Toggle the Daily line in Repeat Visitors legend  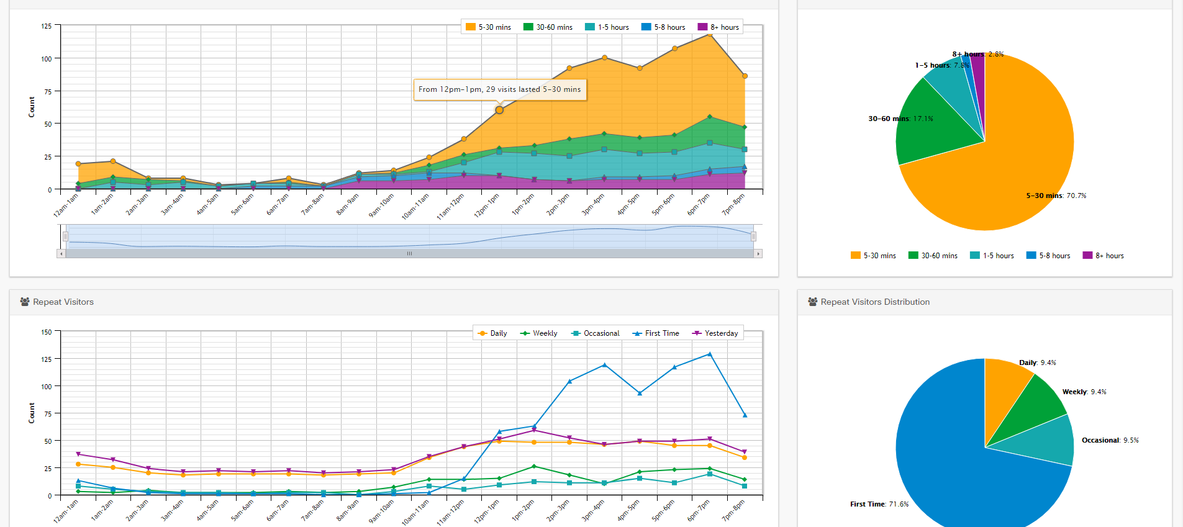click(492, 333)
